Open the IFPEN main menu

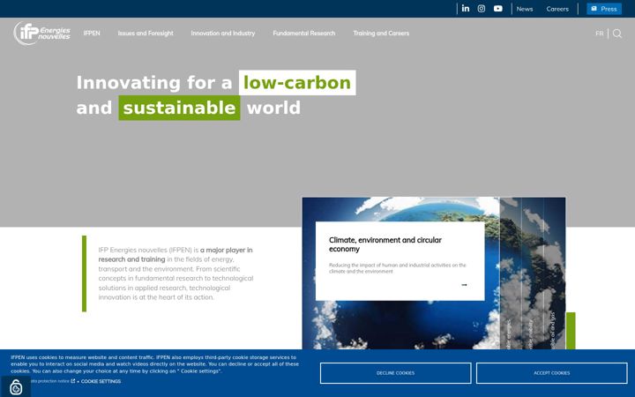[x=92, y=34]
